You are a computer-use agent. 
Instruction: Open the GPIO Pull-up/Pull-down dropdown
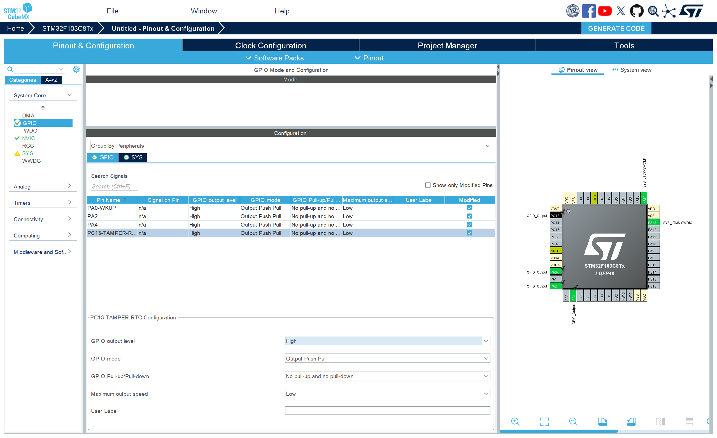(x=387, y=376)
